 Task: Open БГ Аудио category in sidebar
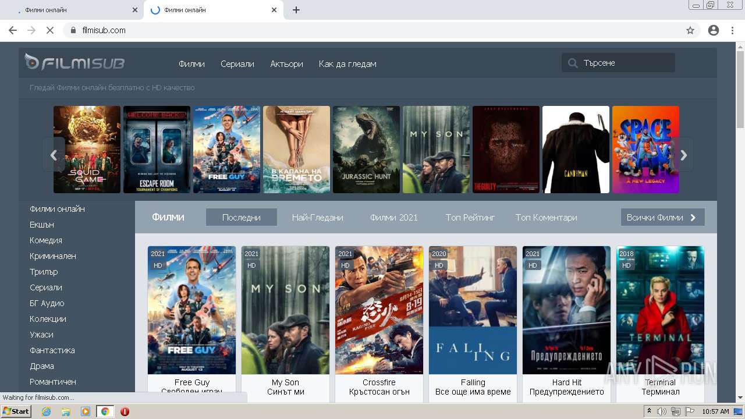[47, 303]
